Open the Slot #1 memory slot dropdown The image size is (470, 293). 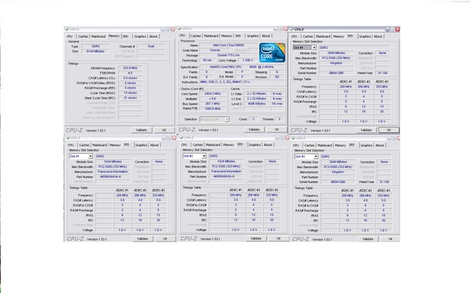tap(90, 156)
